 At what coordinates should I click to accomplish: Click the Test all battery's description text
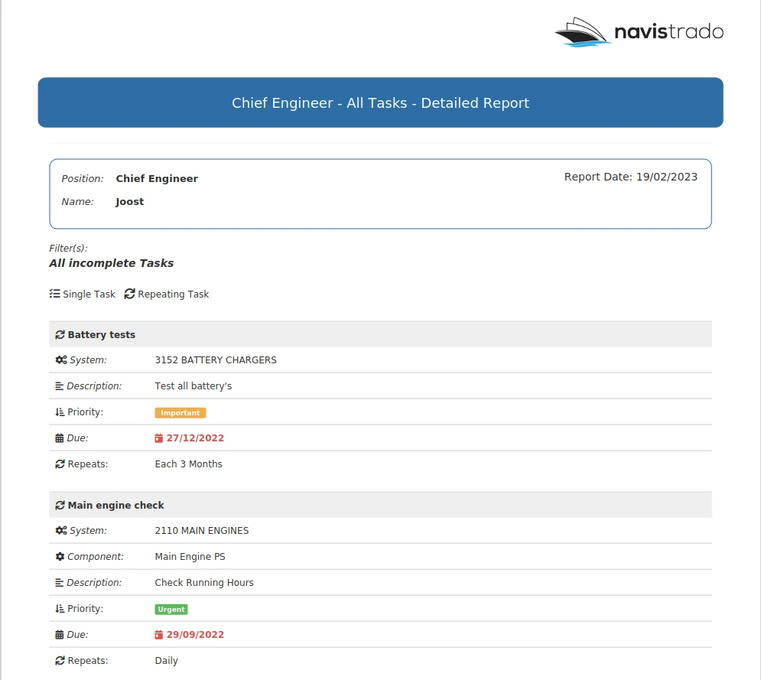[194, 386]
